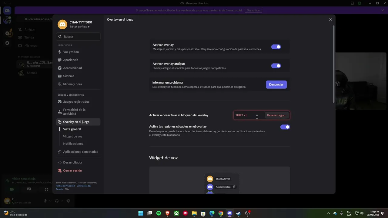Viewport: 388px width, 218px height.
Task: Open Brave browser from the taskbar
Action: point(168,213)
